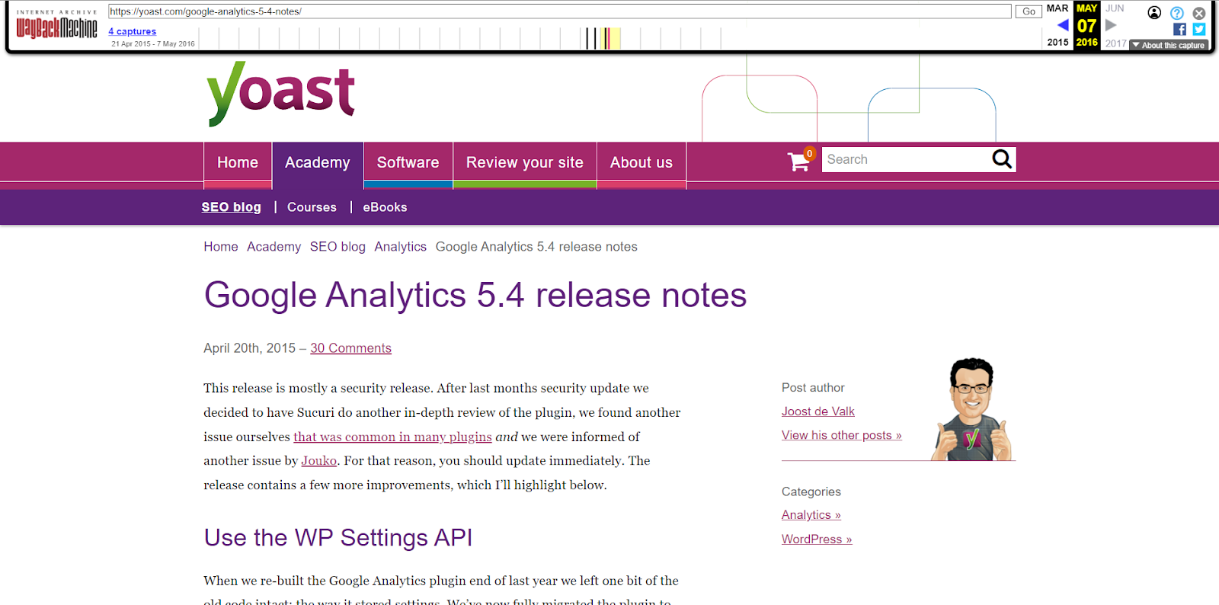Select Courses submenu item

(x=312, y=207)
